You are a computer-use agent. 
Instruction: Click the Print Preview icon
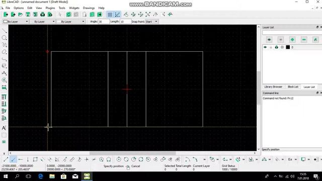coord(50,15)
